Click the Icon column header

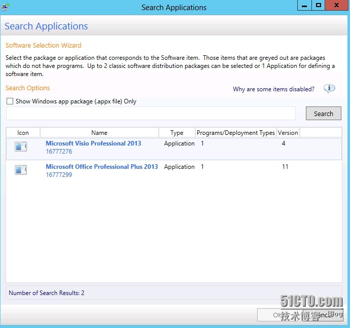click(x=23, y=132)
